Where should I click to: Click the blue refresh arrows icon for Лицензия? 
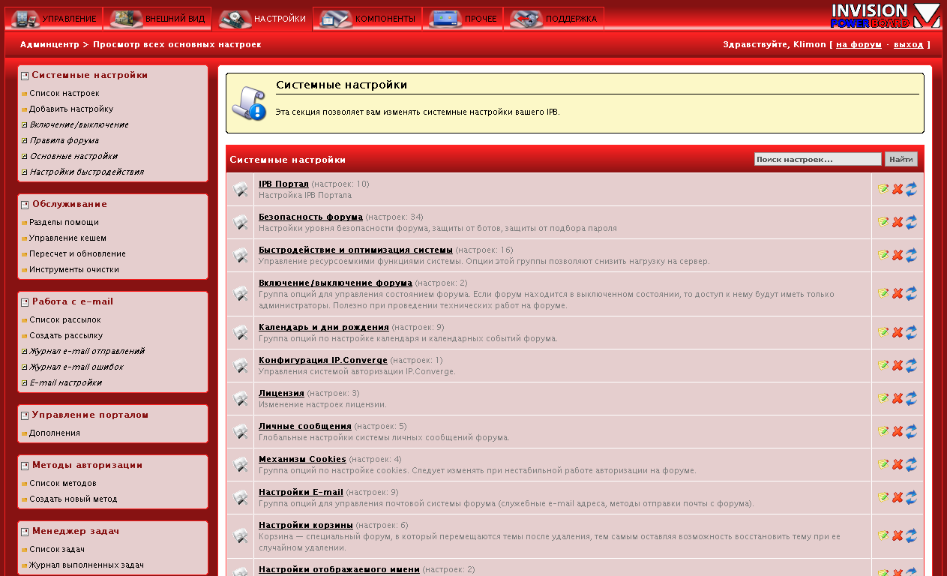(911, 398)
